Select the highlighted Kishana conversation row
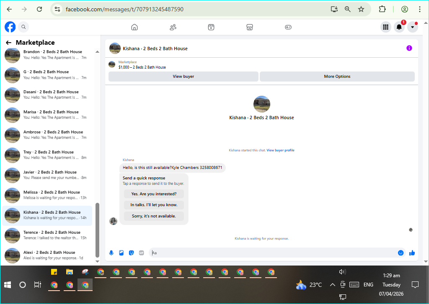Image resolution: width=429 pixels, height=304 pixels. coord(47,215)
